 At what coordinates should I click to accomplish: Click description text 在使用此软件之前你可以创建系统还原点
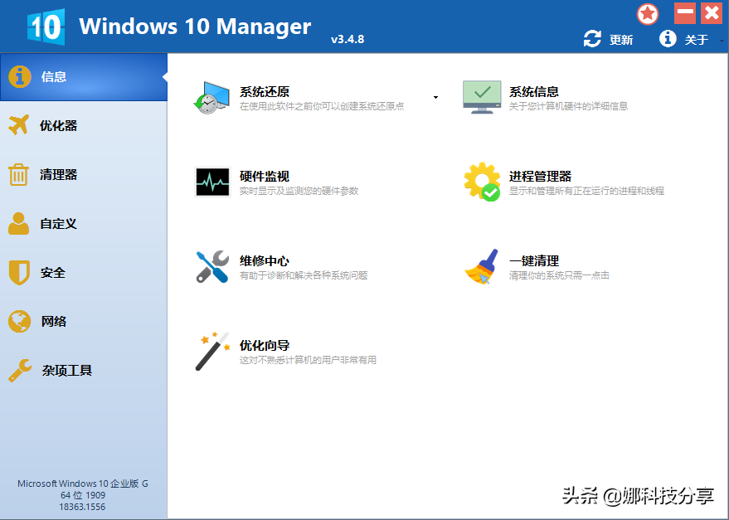coord(322,106)
